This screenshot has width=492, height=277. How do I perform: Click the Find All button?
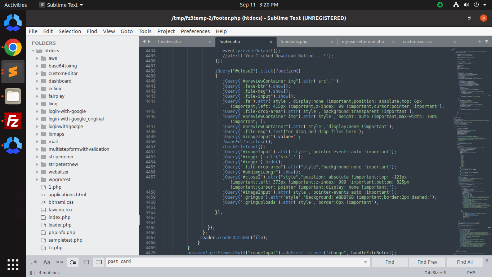click(464, 262)
